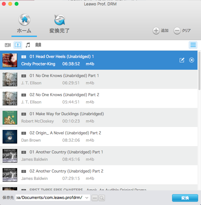The width and height of the screenshot is (201, 205).
Task: Click title 01 Head Over Heels (Unabridged) 1
Action: click(x=62, y=57)
